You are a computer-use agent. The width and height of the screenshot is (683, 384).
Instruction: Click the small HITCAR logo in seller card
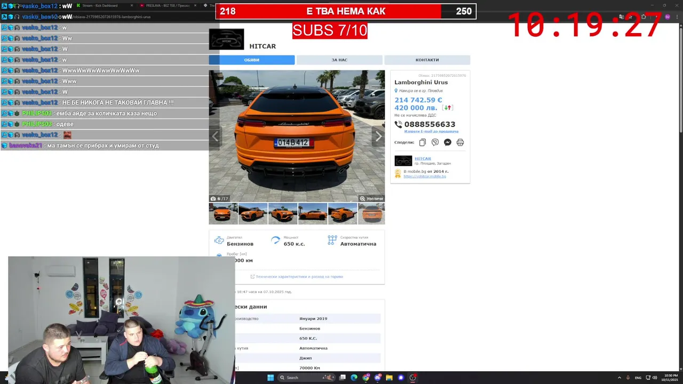(403, 161)
